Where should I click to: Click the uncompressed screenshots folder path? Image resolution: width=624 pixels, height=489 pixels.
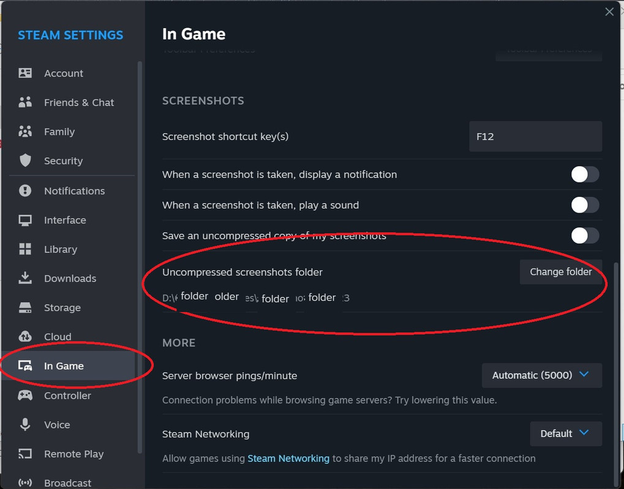point(256,298)
